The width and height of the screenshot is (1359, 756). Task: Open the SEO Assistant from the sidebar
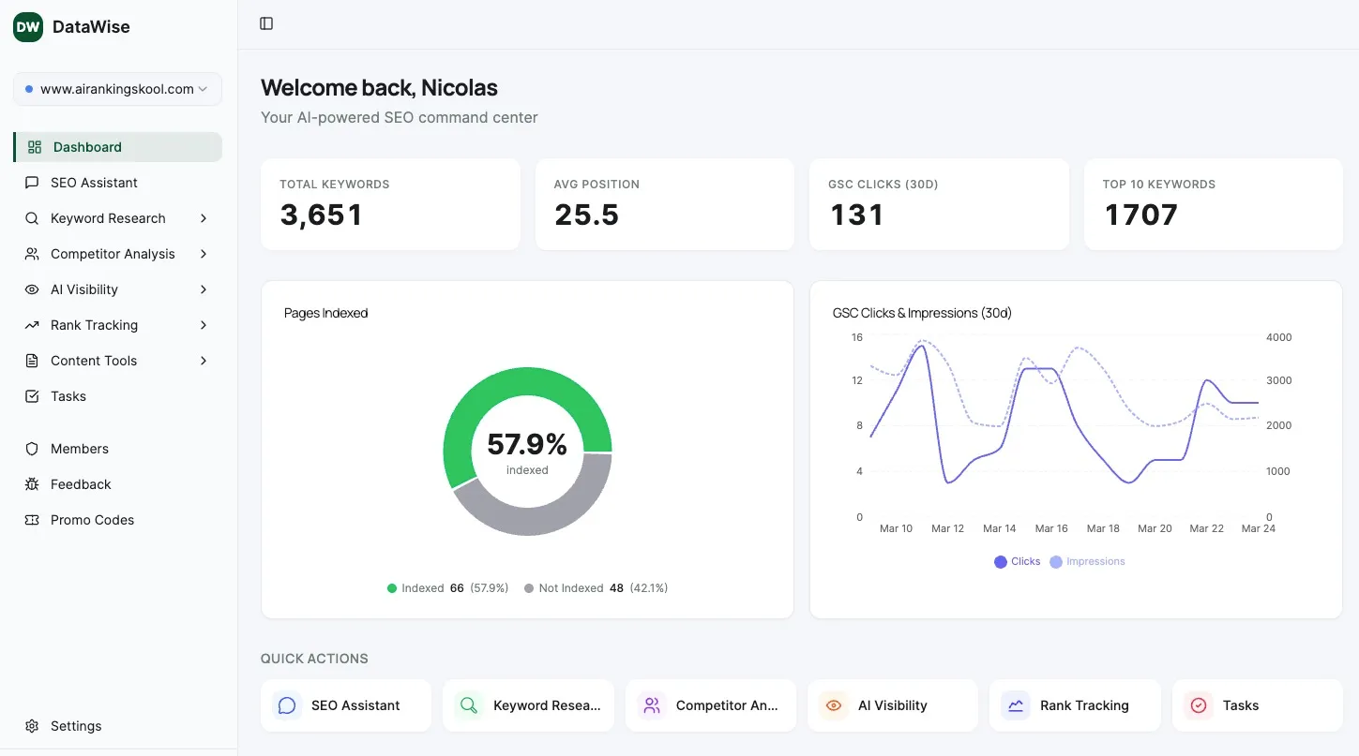point(94,182)
